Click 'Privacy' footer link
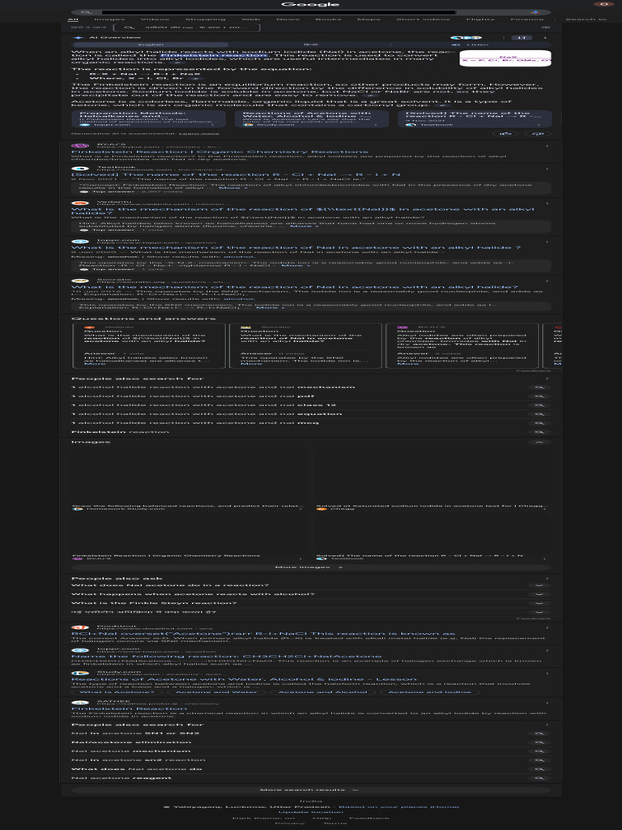The image size is (622, 830). coord(290,824)
